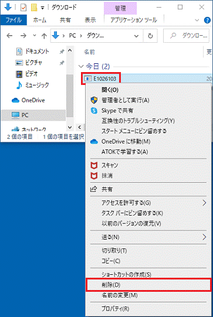Choose McAfee スキャン from the menu
This screenshot has width=213, height=317.
coord(148,165)
